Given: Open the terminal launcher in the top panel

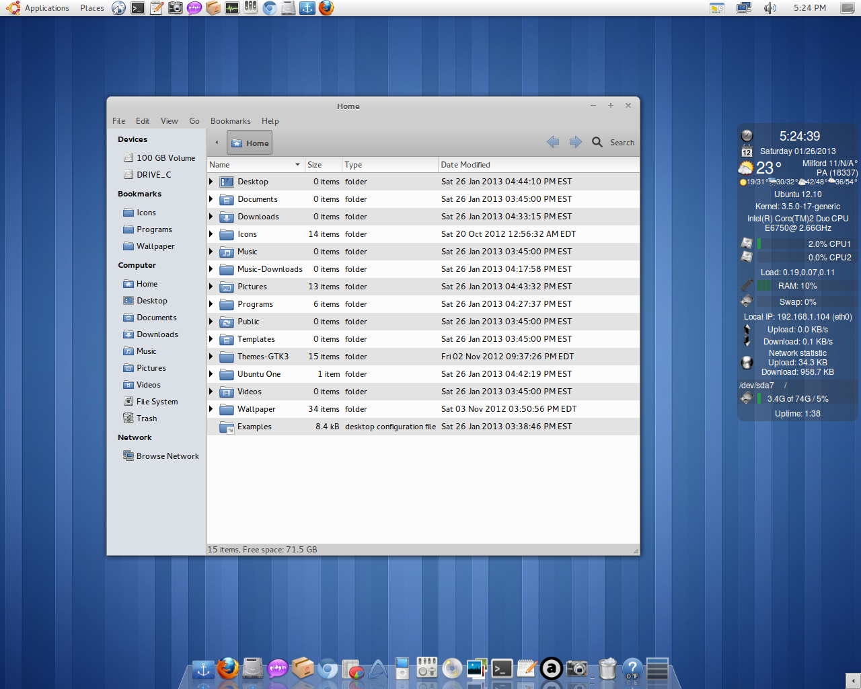Looking at the screenshot, I should (137, 8).
